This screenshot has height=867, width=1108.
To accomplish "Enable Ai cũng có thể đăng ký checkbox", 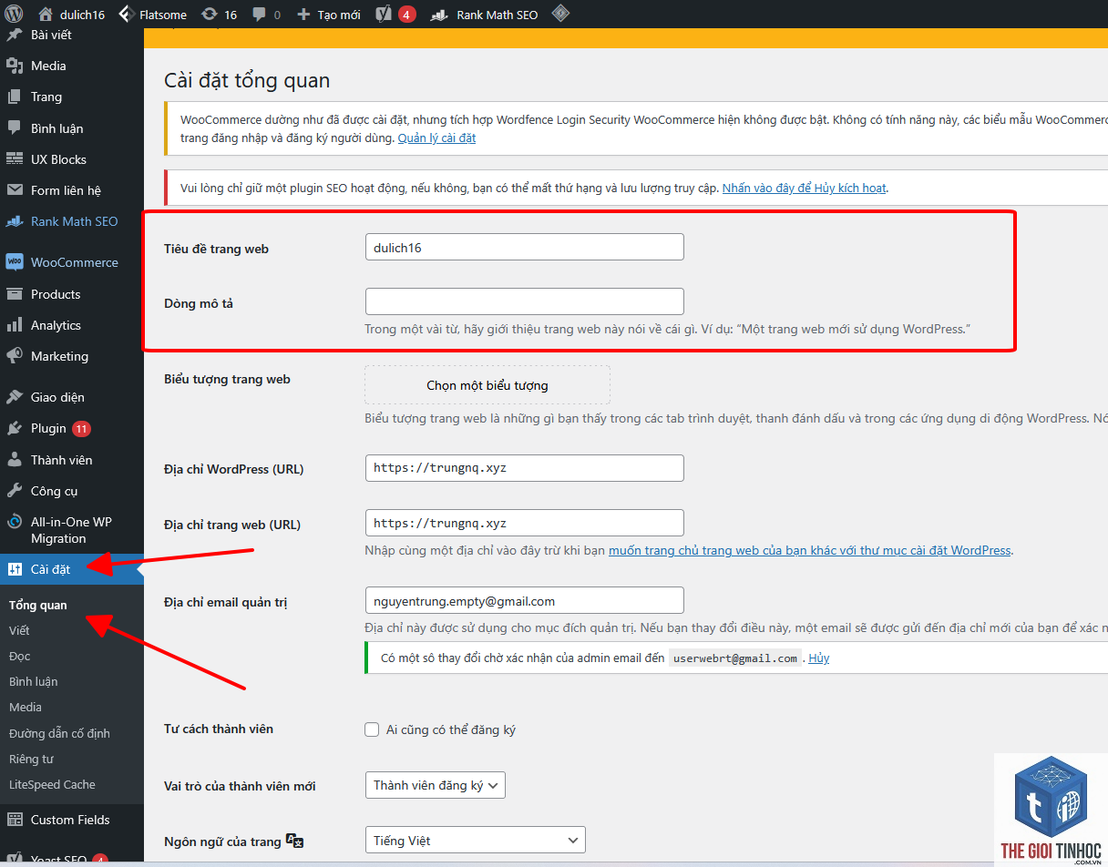I will point(372,729).
